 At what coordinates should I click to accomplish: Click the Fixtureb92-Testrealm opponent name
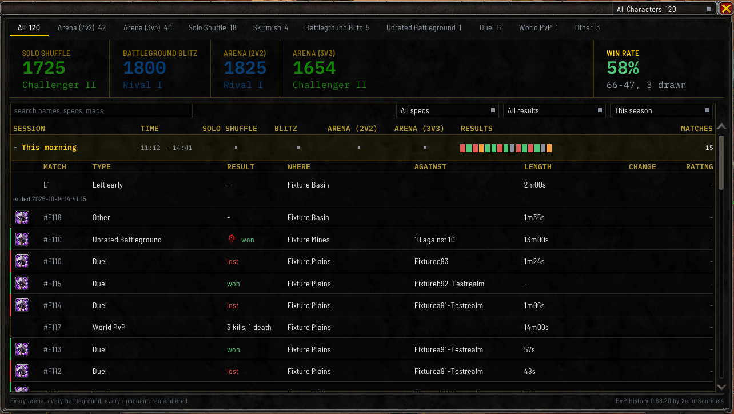click(449, 284)
